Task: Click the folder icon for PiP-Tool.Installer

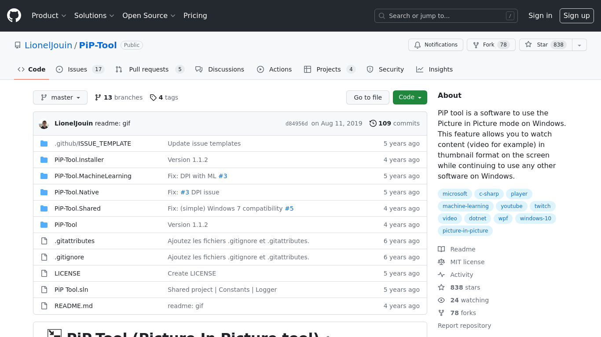Action: pos(44,160)
